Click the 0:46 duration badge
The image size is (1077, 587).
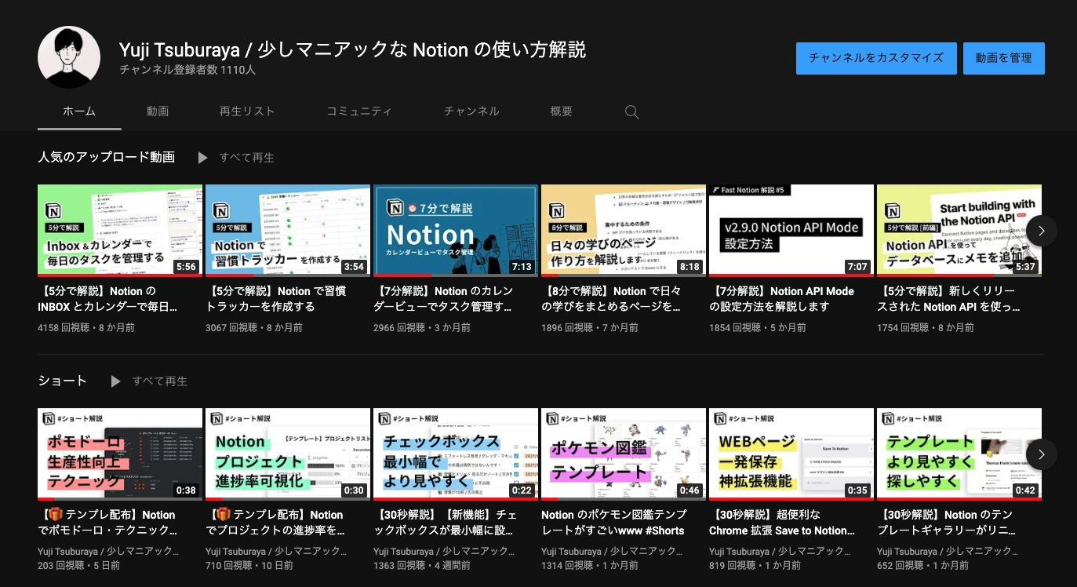[x=689, y=490]
